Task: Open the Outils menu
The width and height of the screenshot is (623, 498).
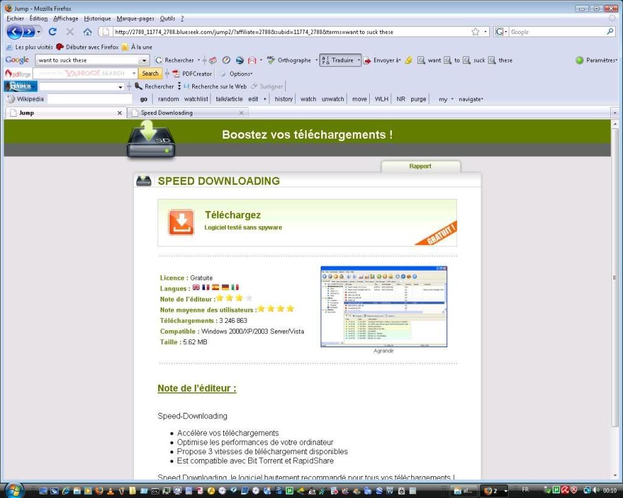Action: coord(167,18)
